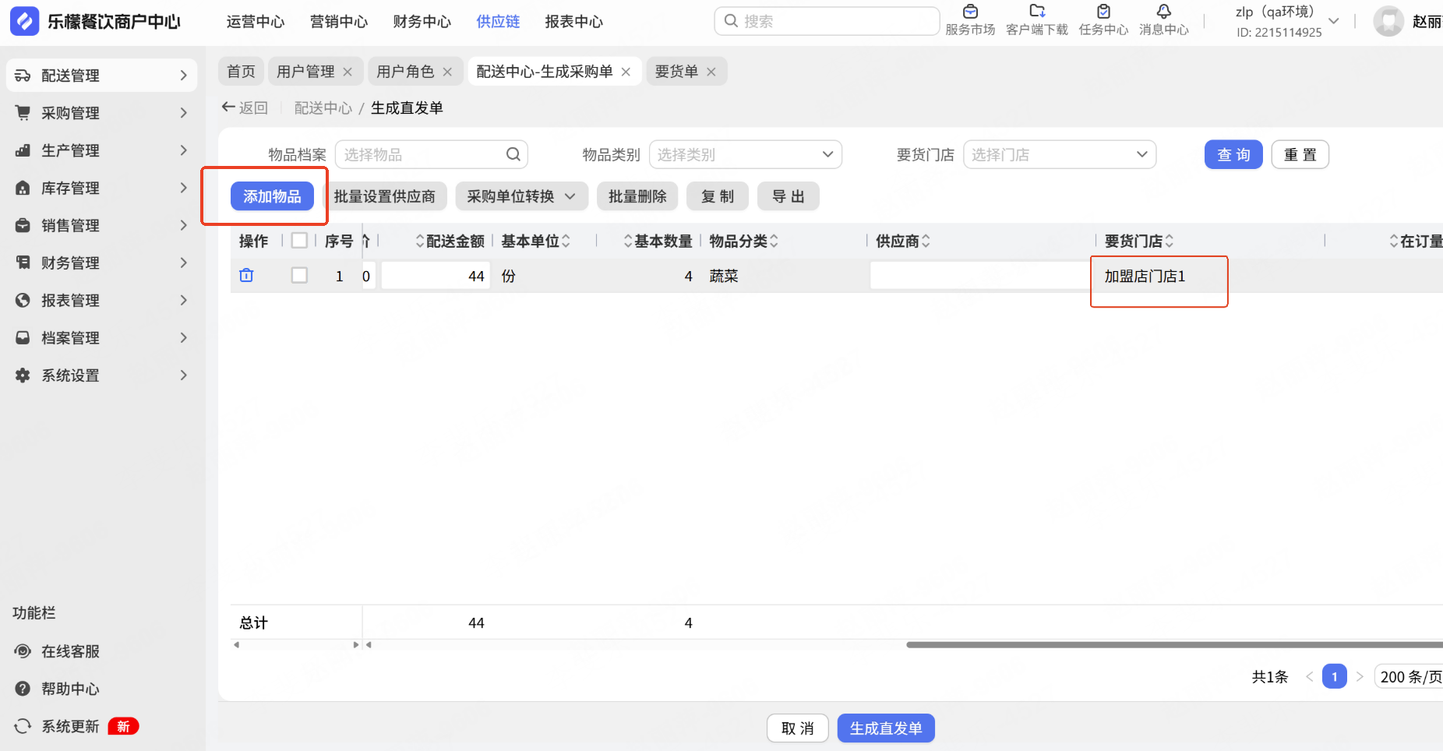Open the 财务中心 top menu
This screenshot has width=1443, height=751.
coord(422,22)
